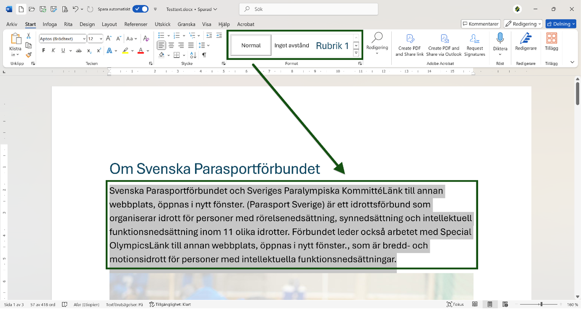The image size is (583, 310).
Task: Click the Fokus mode button
Action: coord(455,305)
